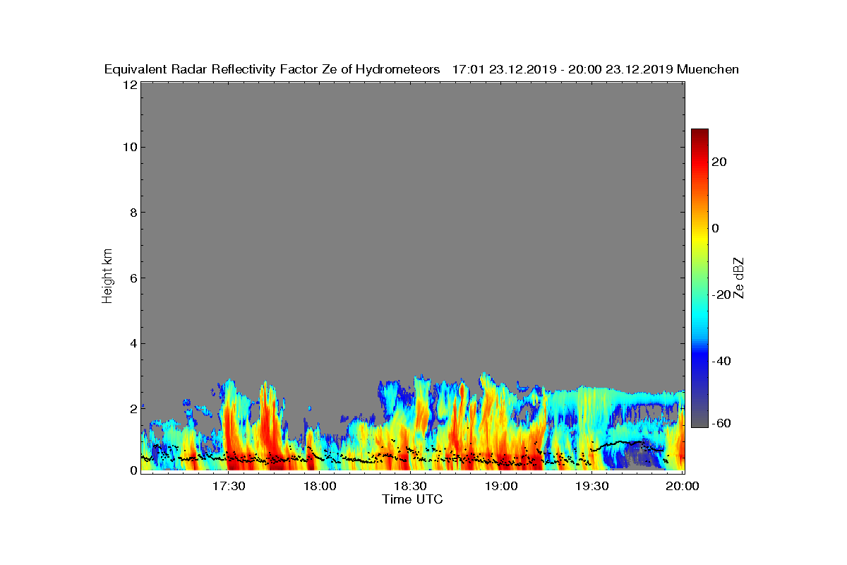Click the y-axis tick label 8

(x=132, y=213)
